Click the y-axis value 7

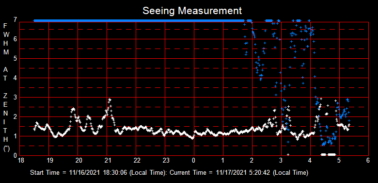[x=16, y=19]
